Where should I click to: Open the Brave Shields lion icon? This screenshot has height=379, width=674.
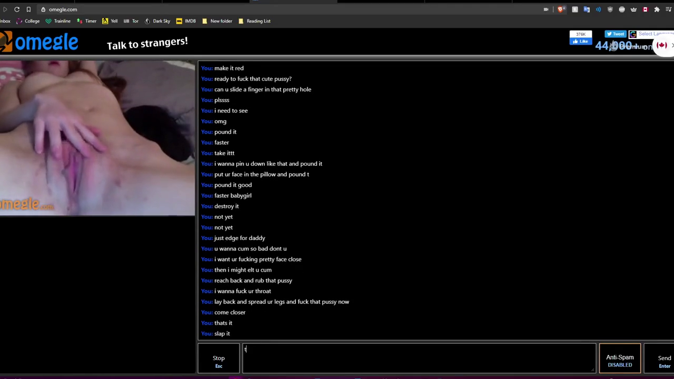pyautogui.click(x=561, y=9)
